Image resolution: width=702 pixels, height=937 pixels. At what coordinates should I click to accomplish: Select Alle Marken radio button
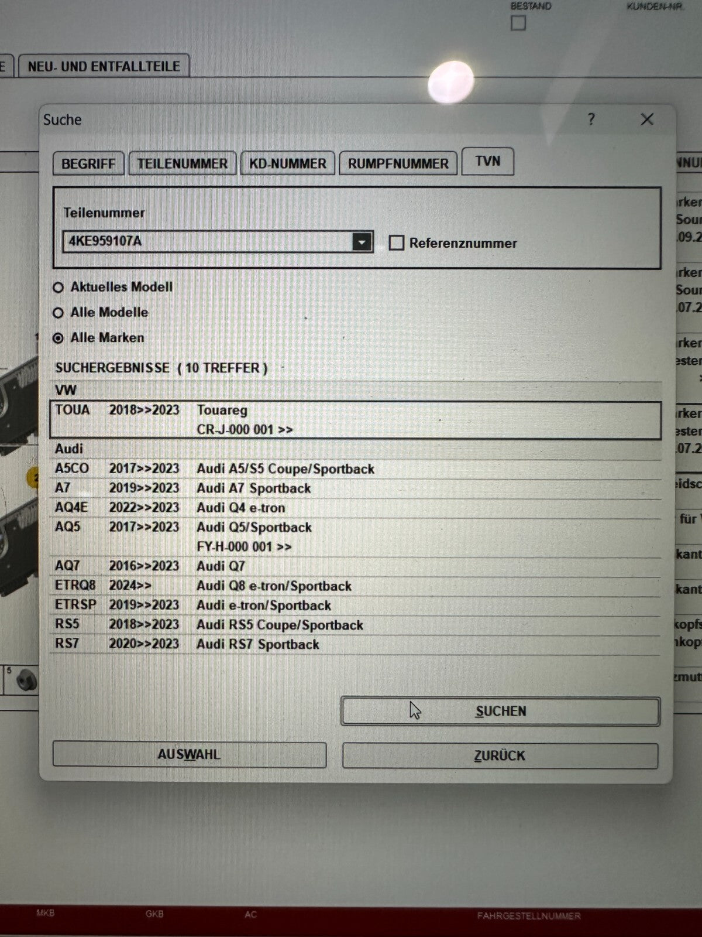click(58, 338)
